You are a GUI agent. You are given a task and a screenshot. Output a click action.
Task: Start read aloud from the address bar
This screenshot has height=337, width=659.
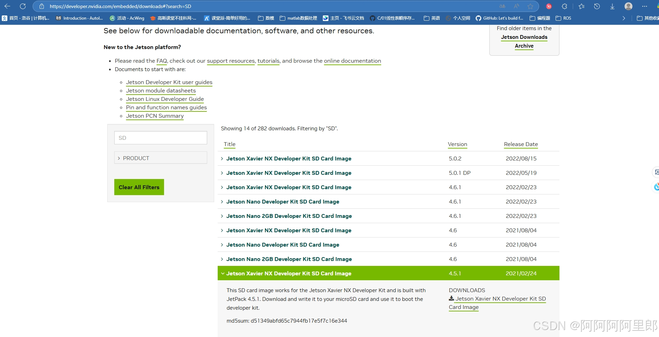click(516, 6)
